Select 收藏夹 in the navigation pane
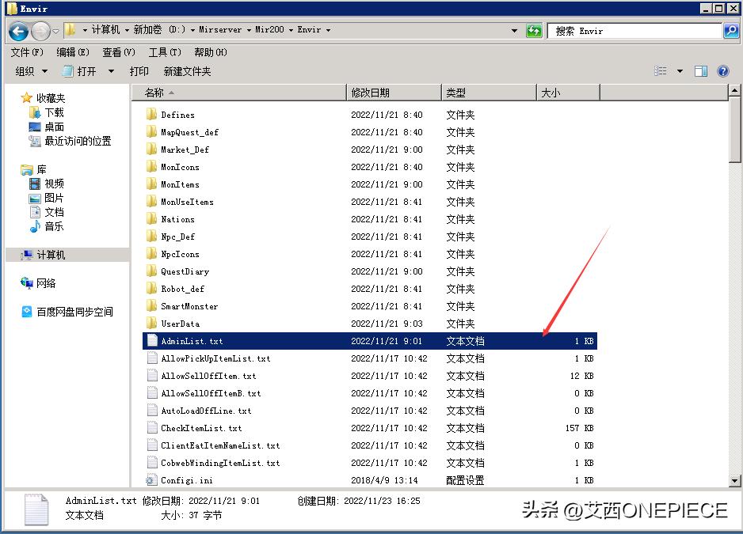Screen dimensions: 743x534 click(x=51, y=98)
